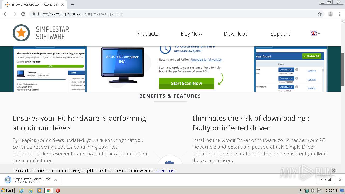Close the downloads bar
The image size is (345, 194).
point(340,180)
